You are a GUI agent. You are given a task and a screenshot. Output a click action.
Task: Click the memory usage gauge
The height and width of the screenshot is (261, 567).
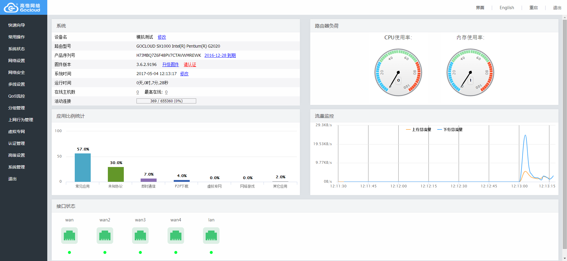pos(470,72)
